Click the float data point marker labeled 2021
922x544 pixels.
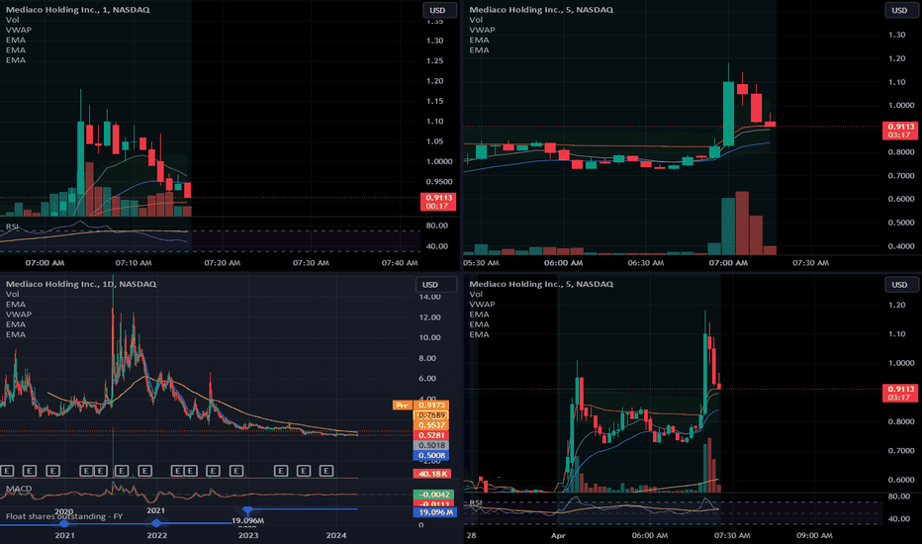tap(156, 522)
